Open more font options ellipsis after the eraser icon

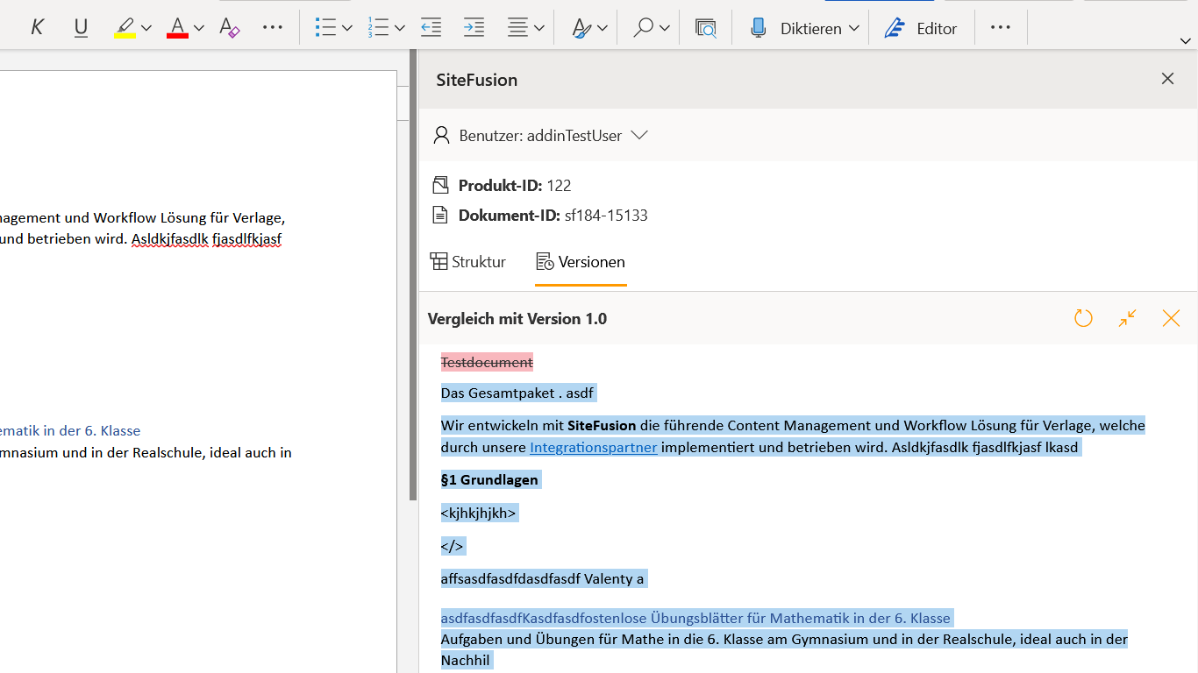[273, 28]
